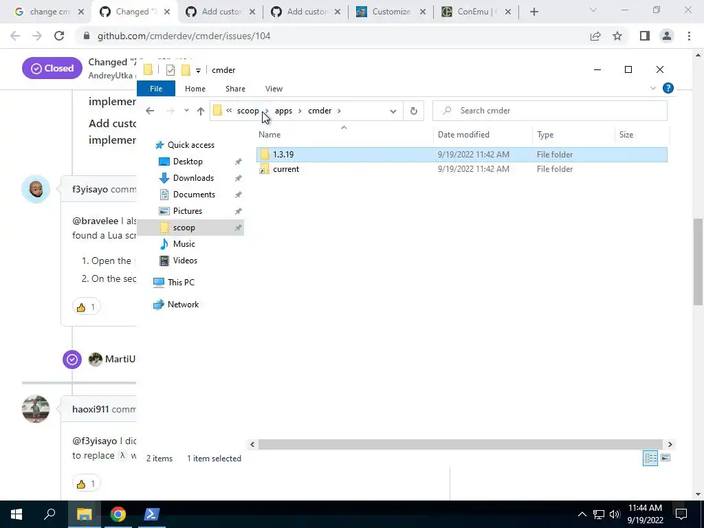Open the File menu in Explorer
This screenshot has height=528, width=704.
pos(156,89)
